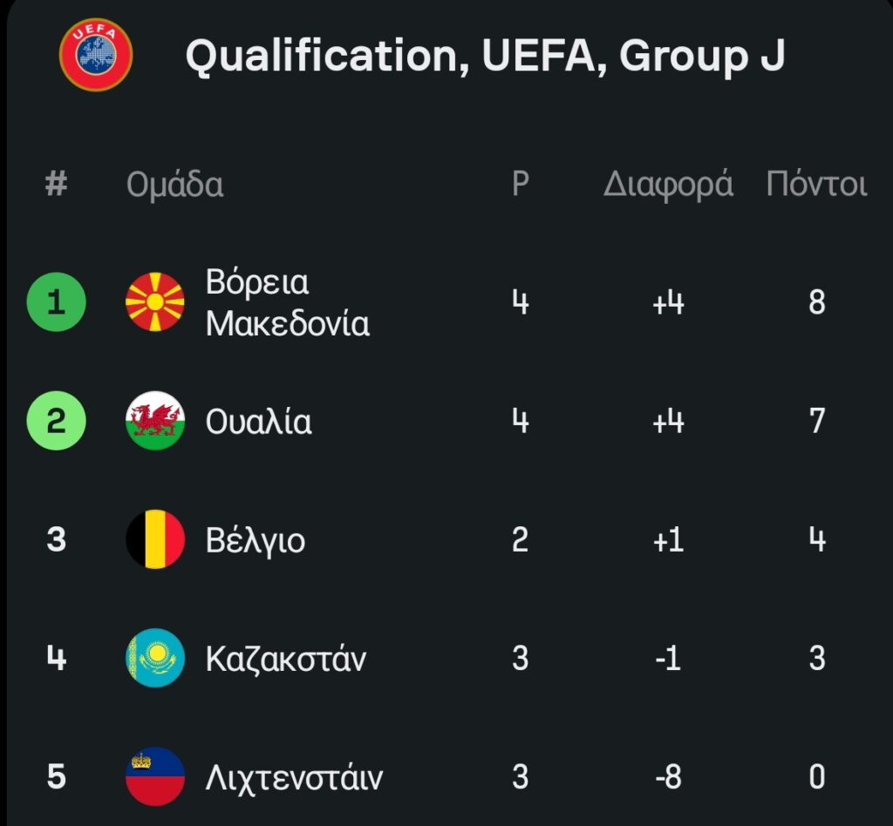Click the green position 1 badge
Viewport: 893px width, 826px height.
pos(57,302)
